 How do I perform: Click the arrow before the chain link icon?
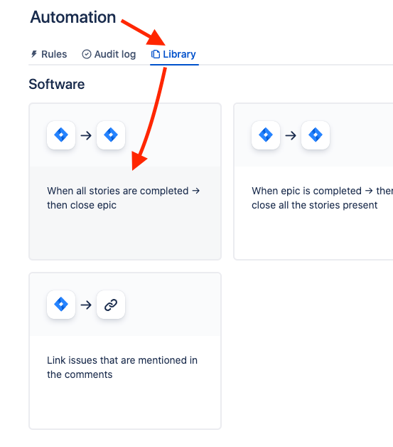86,305
